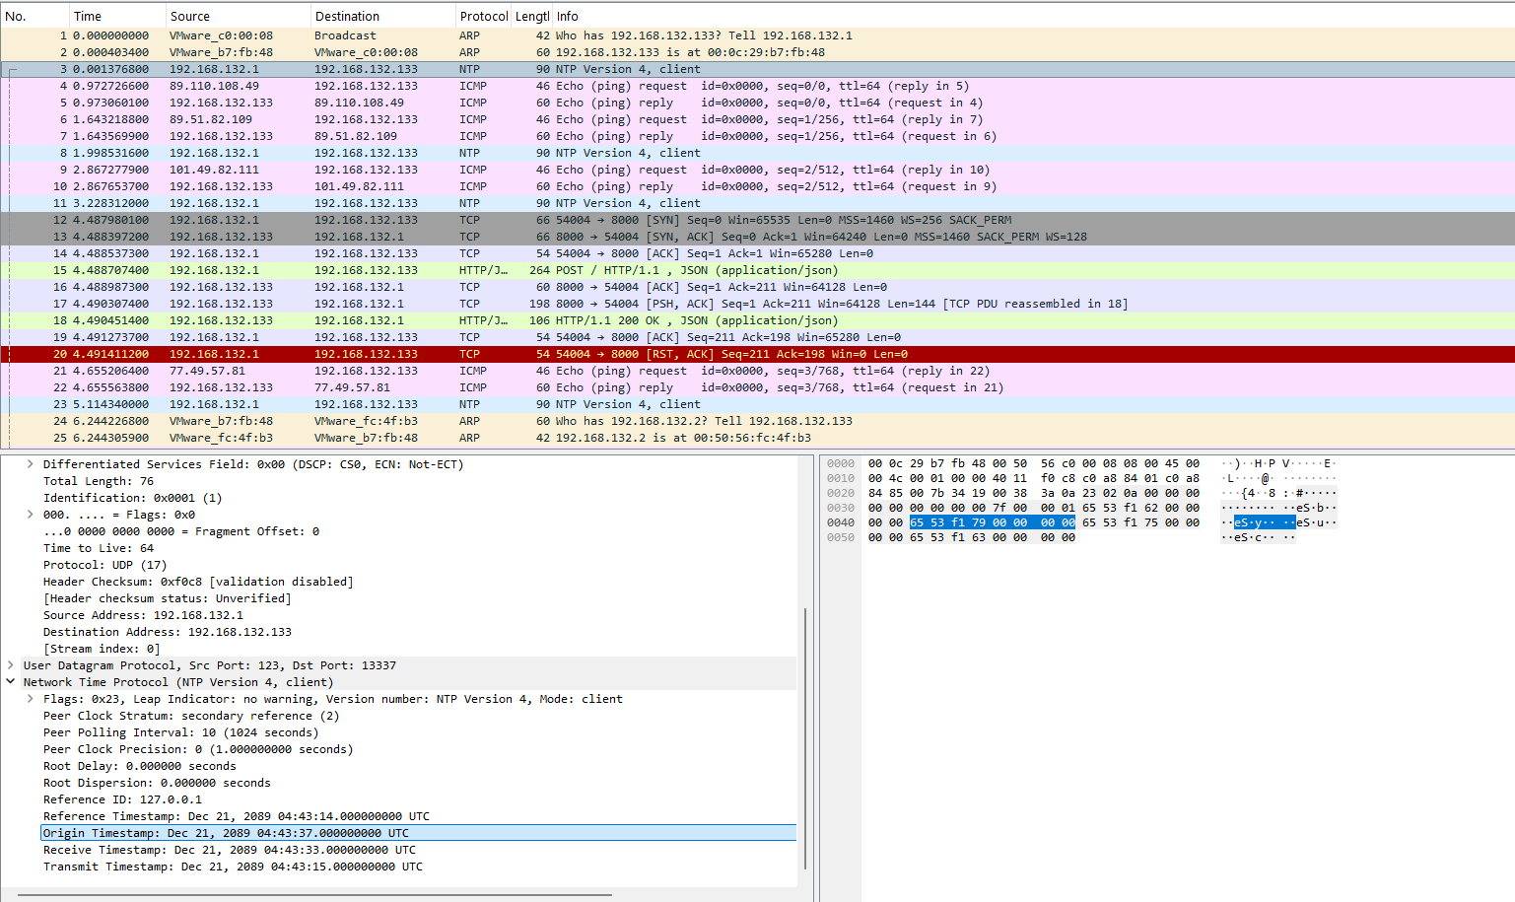Click the Source column header
Viewport: 1515px width, 902px height.
point(239,17)
